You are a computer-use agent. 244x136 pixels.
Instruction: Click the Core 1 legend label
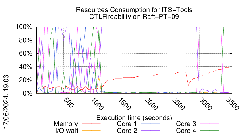point(127,124)
